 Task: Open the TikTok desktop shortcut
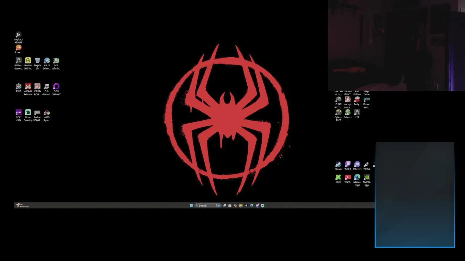pyautogui.click(x=367, y=166)
